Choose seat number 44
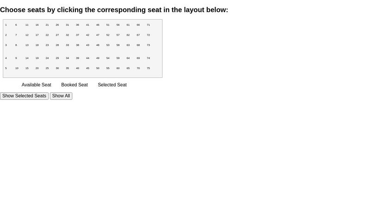Image resolution: width=370 pixels, height=208 pixels. pyautogui.click(x=88, y=58)
